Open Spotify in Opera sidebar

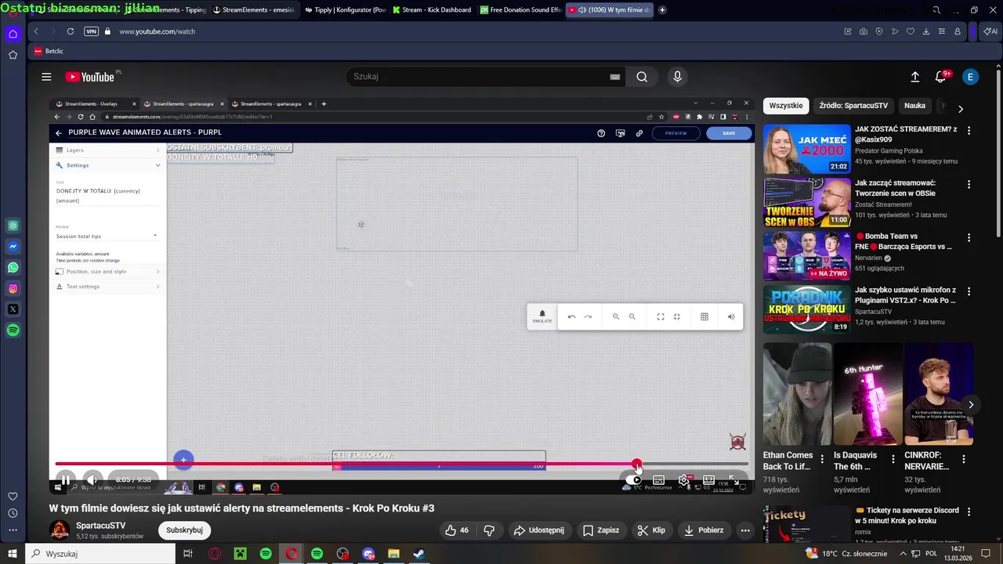point(13,331)
